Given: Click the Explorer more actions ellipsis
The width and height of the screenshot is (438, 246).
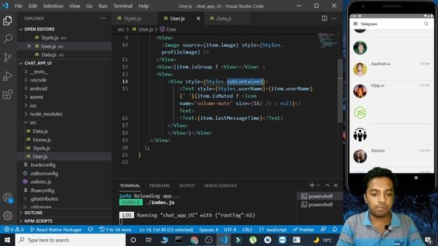Looking at the screenshot, I should [x=103, y=18].
